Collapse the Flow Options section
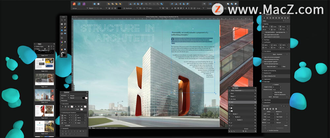Screen dimensions: 330x138 (263, 51)
